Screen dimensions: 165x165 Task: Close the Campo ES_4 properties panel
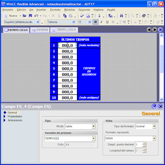[160, 106]
